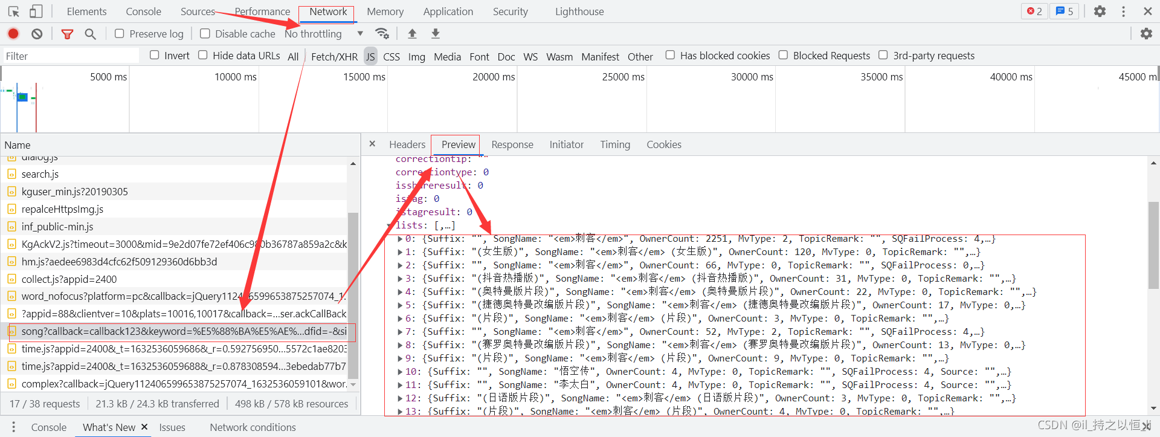The height and width of the screenshot is (437, 1160).
Task: Switch to the Sources panel
Action: 198,11
